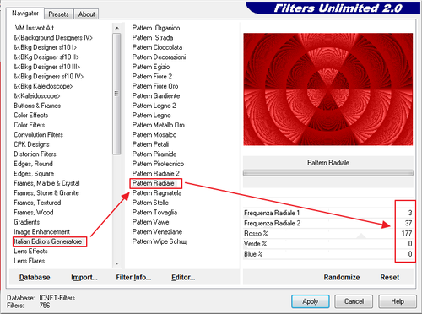Select Gradients category
The width and height of the screenshot is (422, 314).
point(27,222)
